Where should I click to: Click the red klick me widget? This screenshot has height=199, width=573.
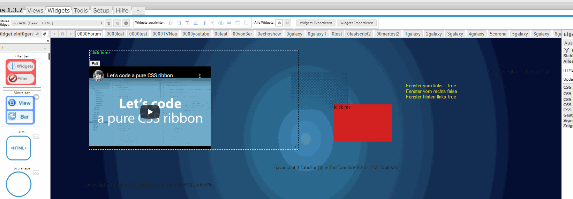coord(363,123)
